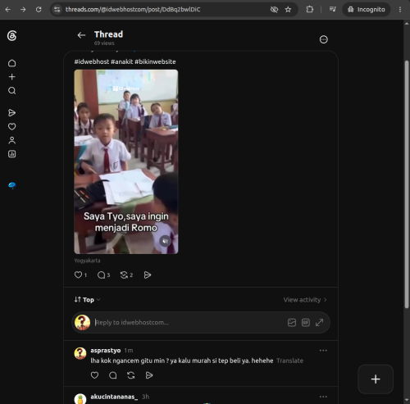The image size is (410, 404).
Task: Go to Home feed in sidebar
Action: point(11,63)
